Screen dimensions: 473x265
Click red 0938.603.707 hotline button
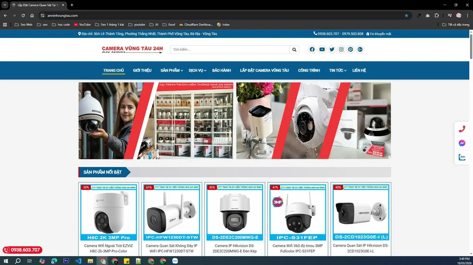22,250
